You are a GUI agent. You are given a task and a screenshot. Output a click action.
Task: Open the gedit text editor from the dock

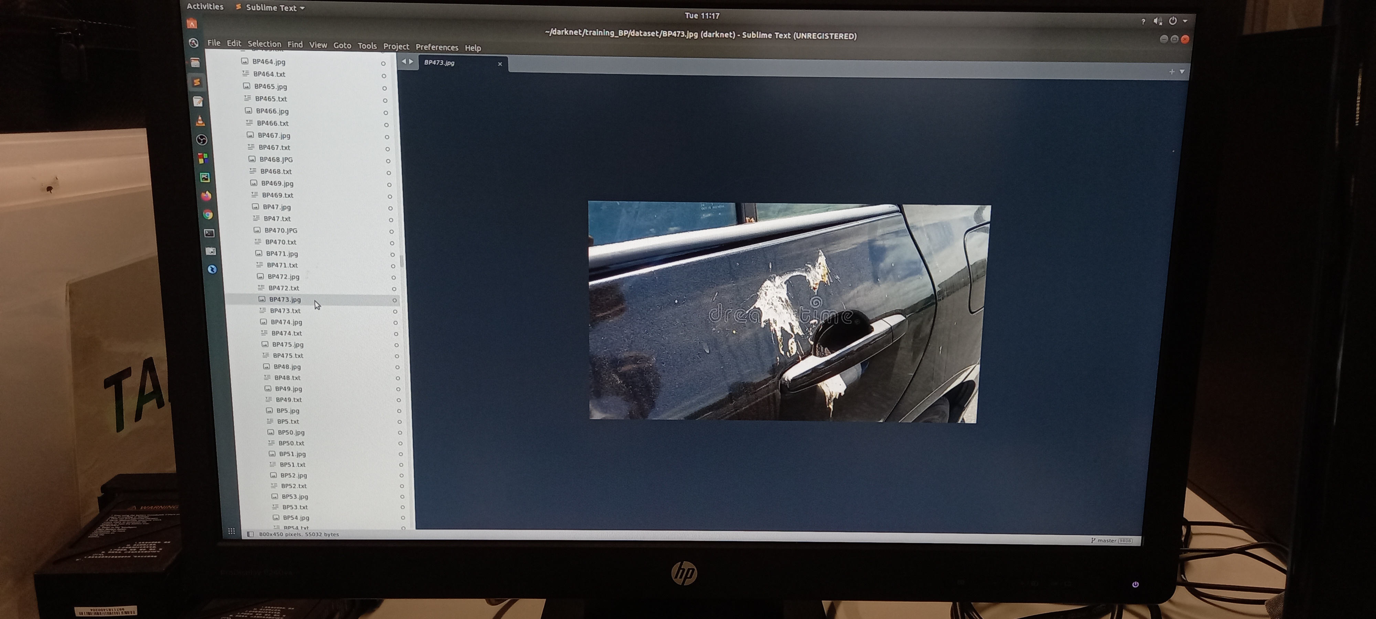tap(198, 101)
